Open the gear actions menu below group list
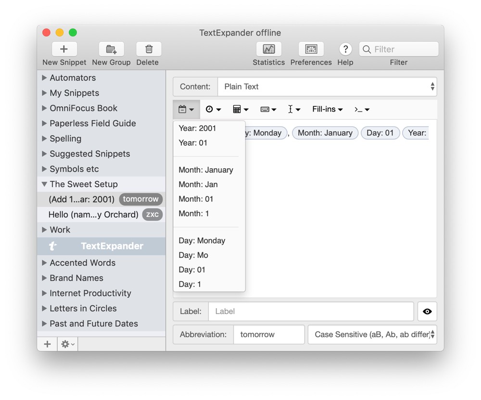 point(67,344)
